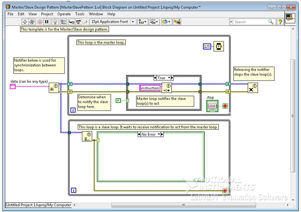This screenshot has width=301, height=212.
Task: Click the horizontal scrollbar thumb
Action: click(x=183, y=205)
